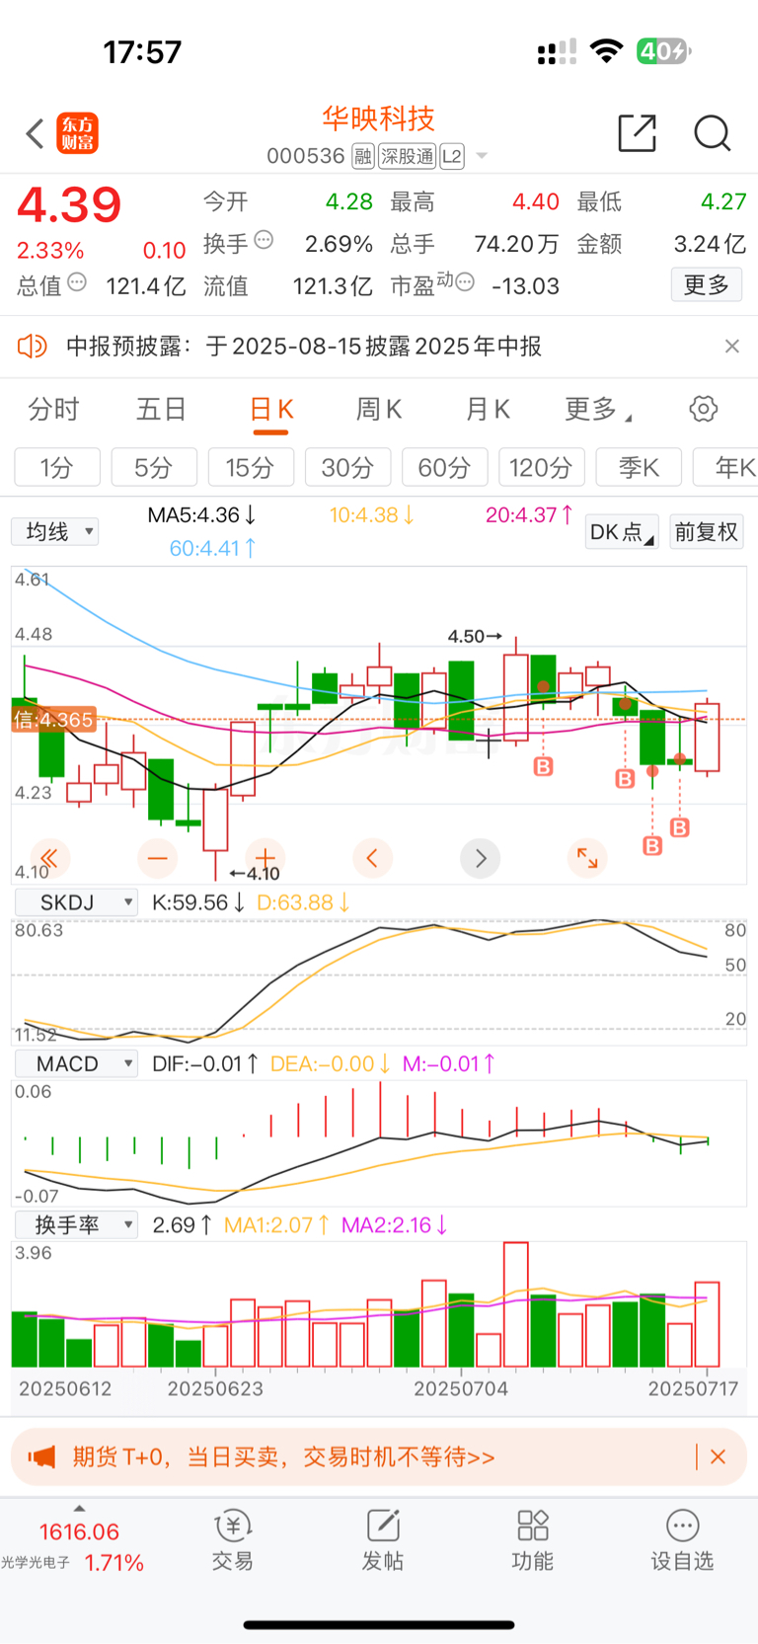
Task: Zoom out chart with minus icon
Action: (x=158, y=858)
